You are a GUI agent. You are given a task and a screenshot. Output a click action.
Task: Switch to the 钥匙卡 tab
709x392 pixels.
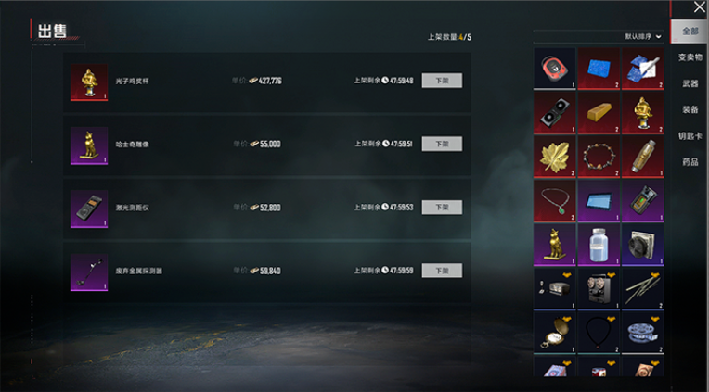pyautogui.click(x=690, y=136)
